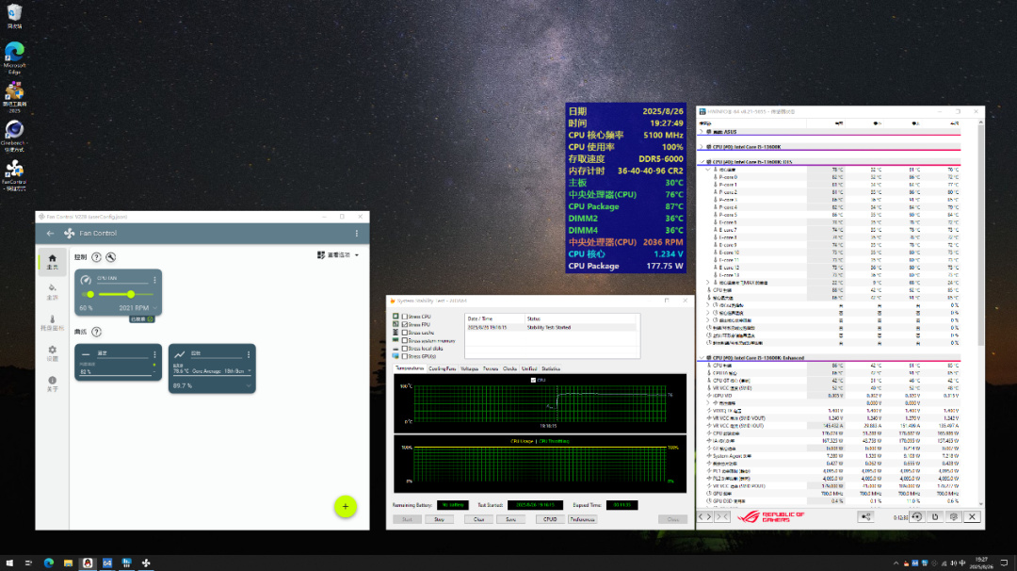Expand the ASUS motherboard sensor group
The height and width of the screenshot is (571, 1017).
point(701,133)
